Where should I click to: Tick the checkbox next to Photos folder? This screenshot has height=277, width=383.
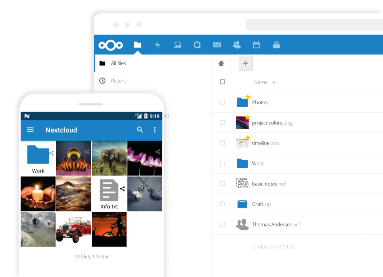(222, 102)
